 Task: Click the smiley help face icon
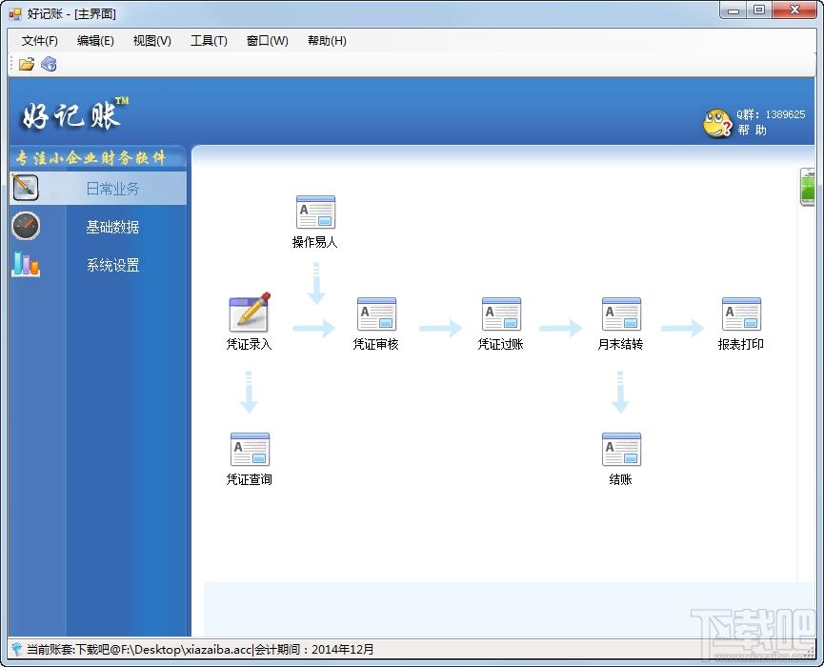tap(716, 123)
